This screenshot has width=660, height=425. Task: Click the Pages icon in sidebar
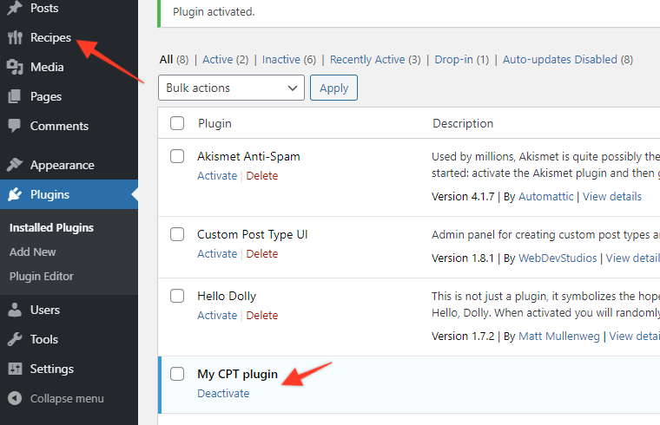point(15,96)
